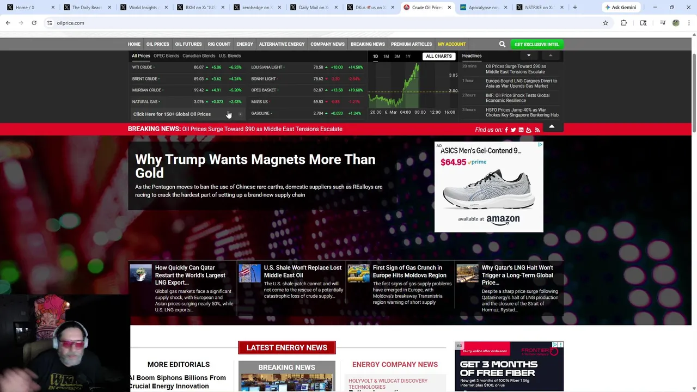Open headline 'IMF: Oil Price Shock Tests'
Viewport: 697px width, 392px height.
tap(517, 98)
